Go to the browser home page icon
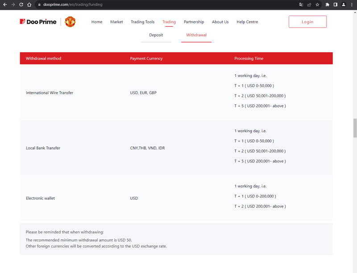 click(29, 4)
